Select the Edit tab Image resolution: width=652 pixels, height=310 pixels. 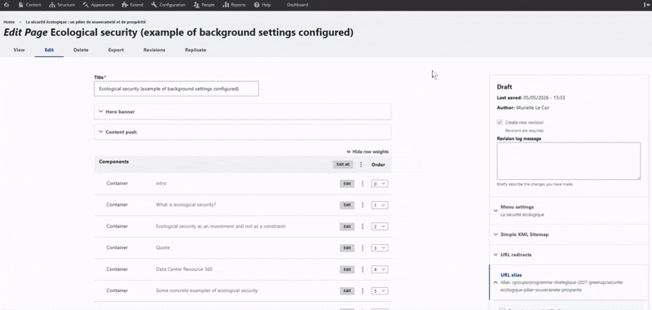[49, 50]
